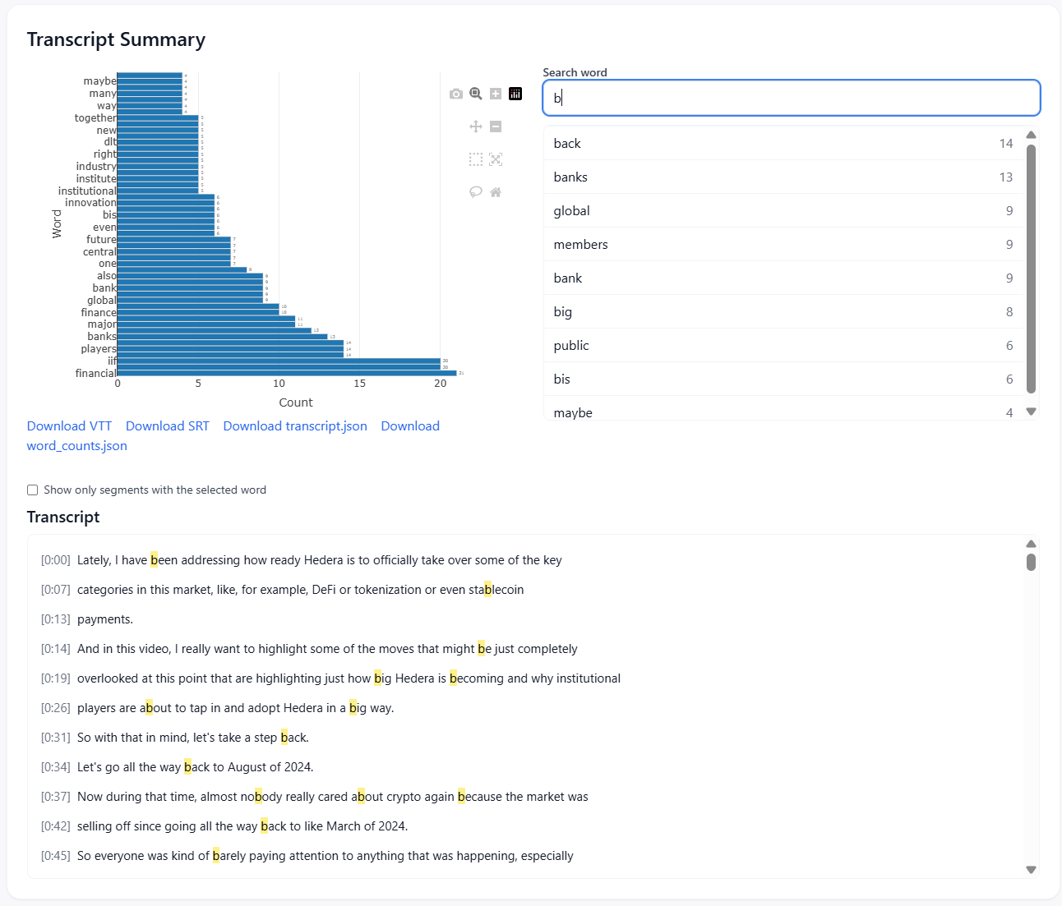Zoom in on the bar chart

pos(496,94)
